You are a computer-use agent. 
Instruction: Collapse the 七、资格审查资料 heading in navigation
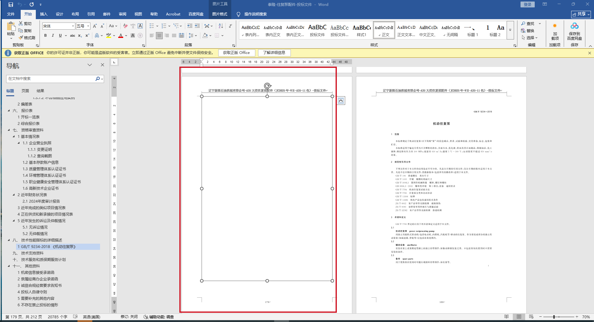[x=9, y=130]
